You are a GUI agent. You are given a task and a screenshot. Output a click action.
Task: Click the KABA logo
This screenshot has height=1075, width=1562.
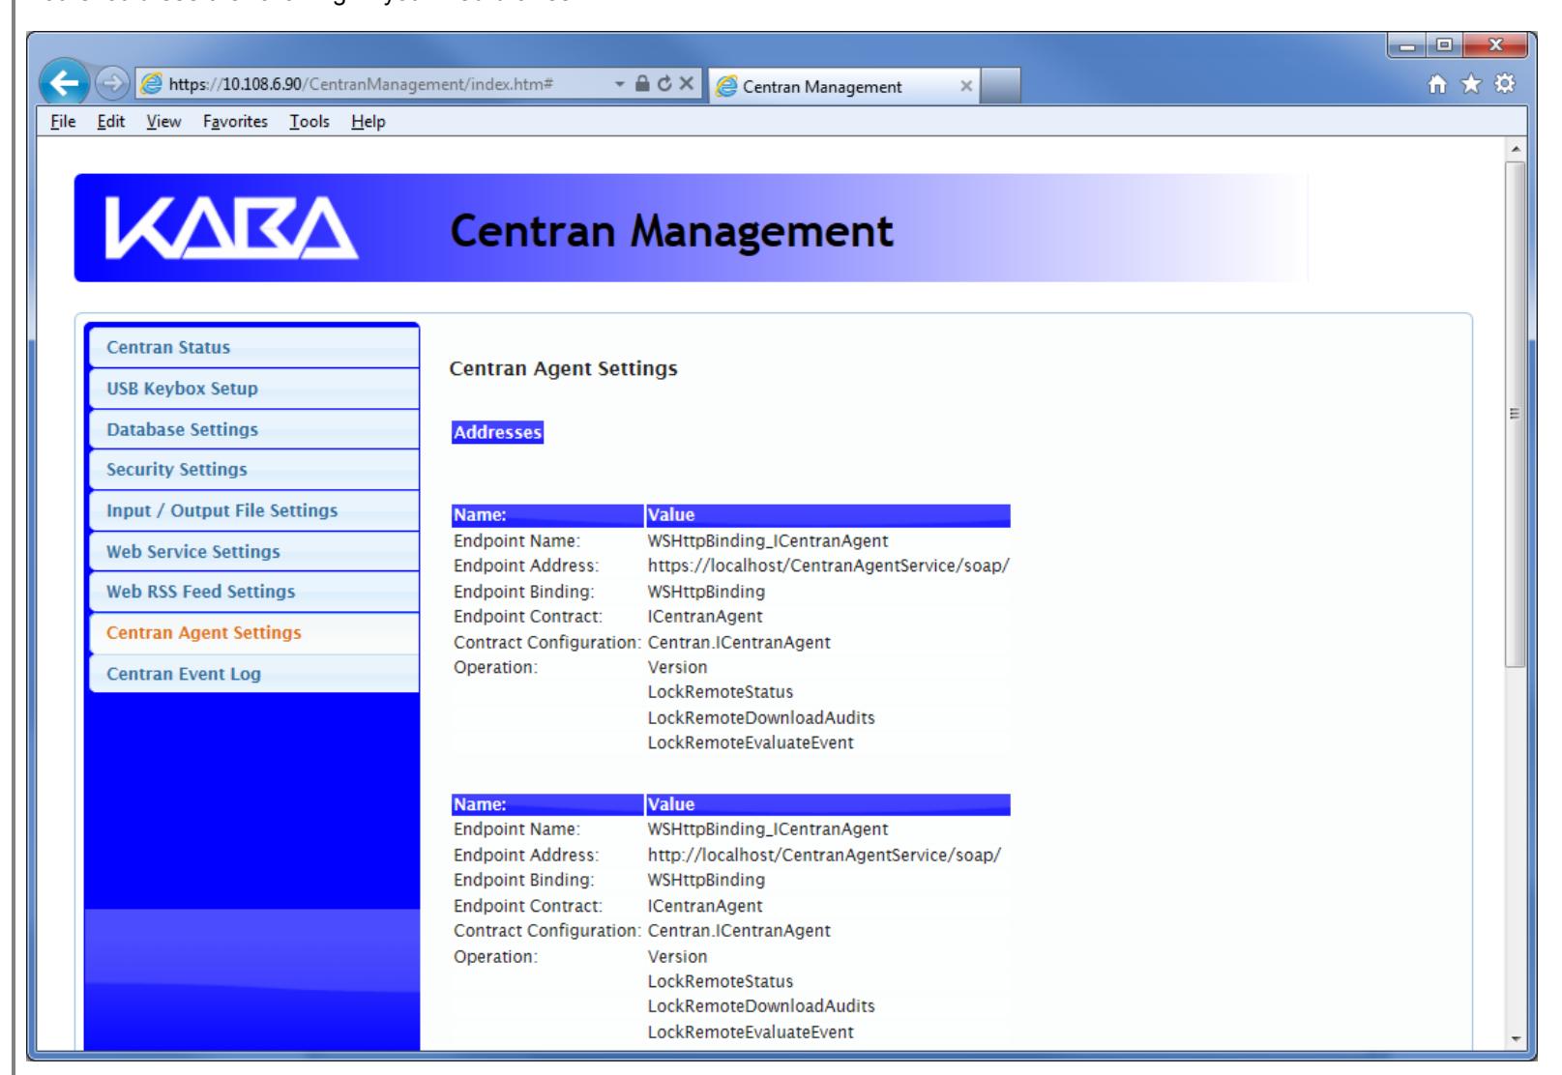pyautogui.click(x=231, y=230)
